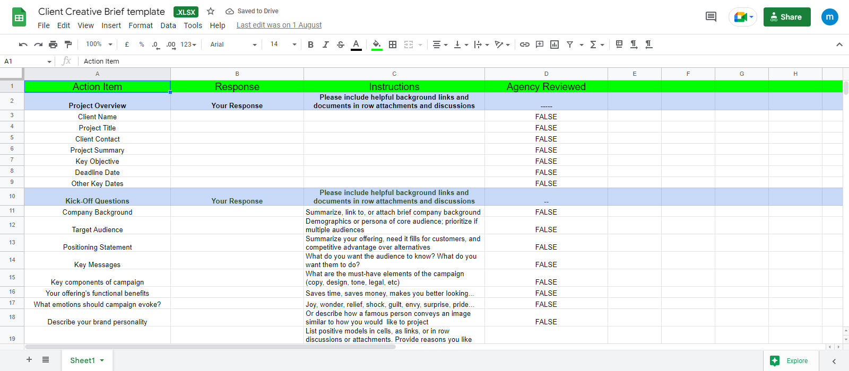Open the Arial font dropdown
849x371 pixels.
pyautogui.click(x=233, y=45)
